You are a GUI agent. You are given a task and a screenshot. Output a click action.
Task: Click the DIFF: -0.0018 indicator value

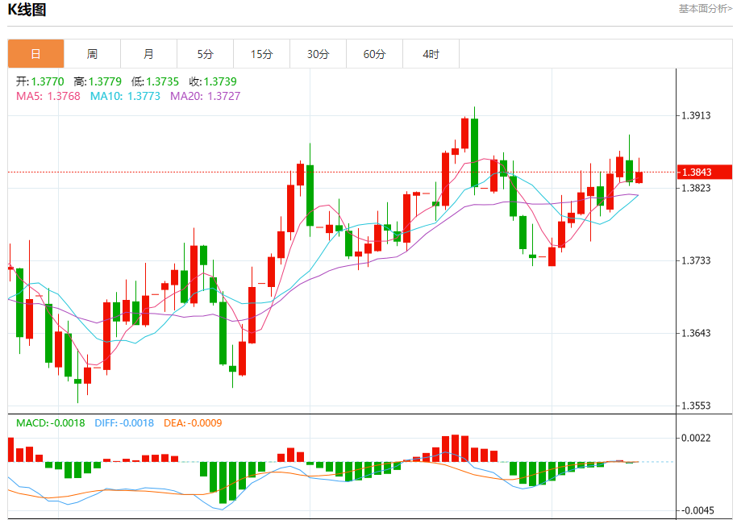coord(124,422)
